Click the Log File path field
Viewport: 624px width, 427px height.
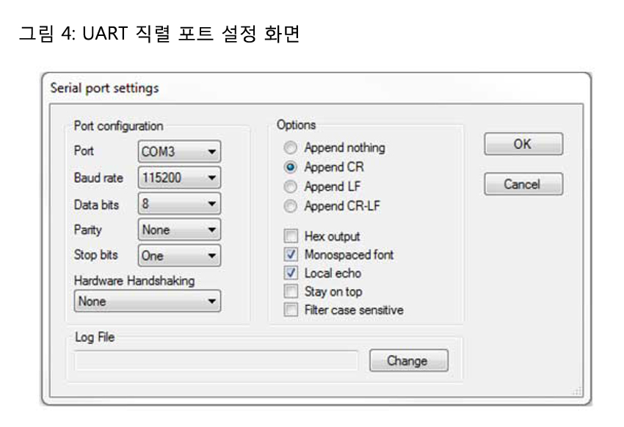216,360
